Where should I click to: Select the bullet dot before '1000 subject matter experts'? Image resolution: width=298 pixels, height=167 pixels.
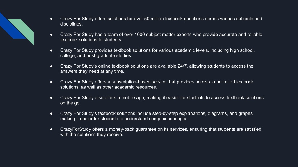(x=51, y=35)
